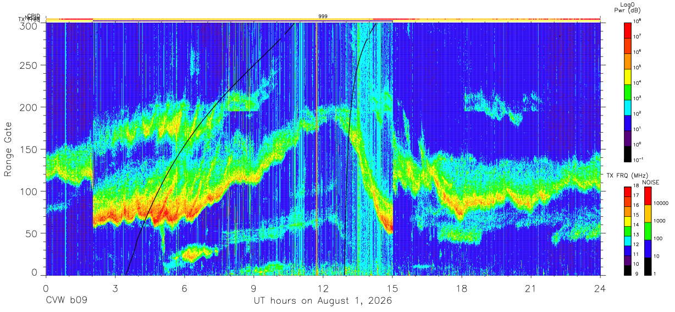
Task: Click the red top segment of the Lag0 Pwr colorbar
Action: click(x=628, y=30)
